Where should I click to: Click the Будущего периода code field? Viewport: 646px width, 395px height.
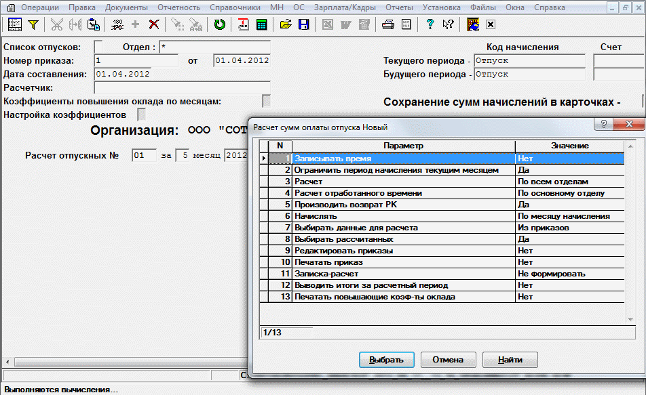[x=529, y=74]
